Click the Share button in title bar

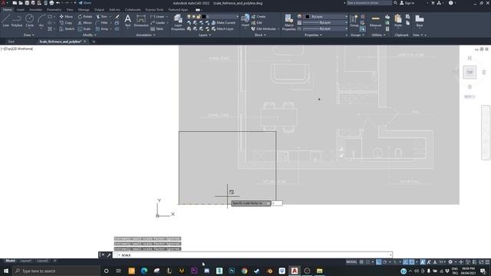85,3
